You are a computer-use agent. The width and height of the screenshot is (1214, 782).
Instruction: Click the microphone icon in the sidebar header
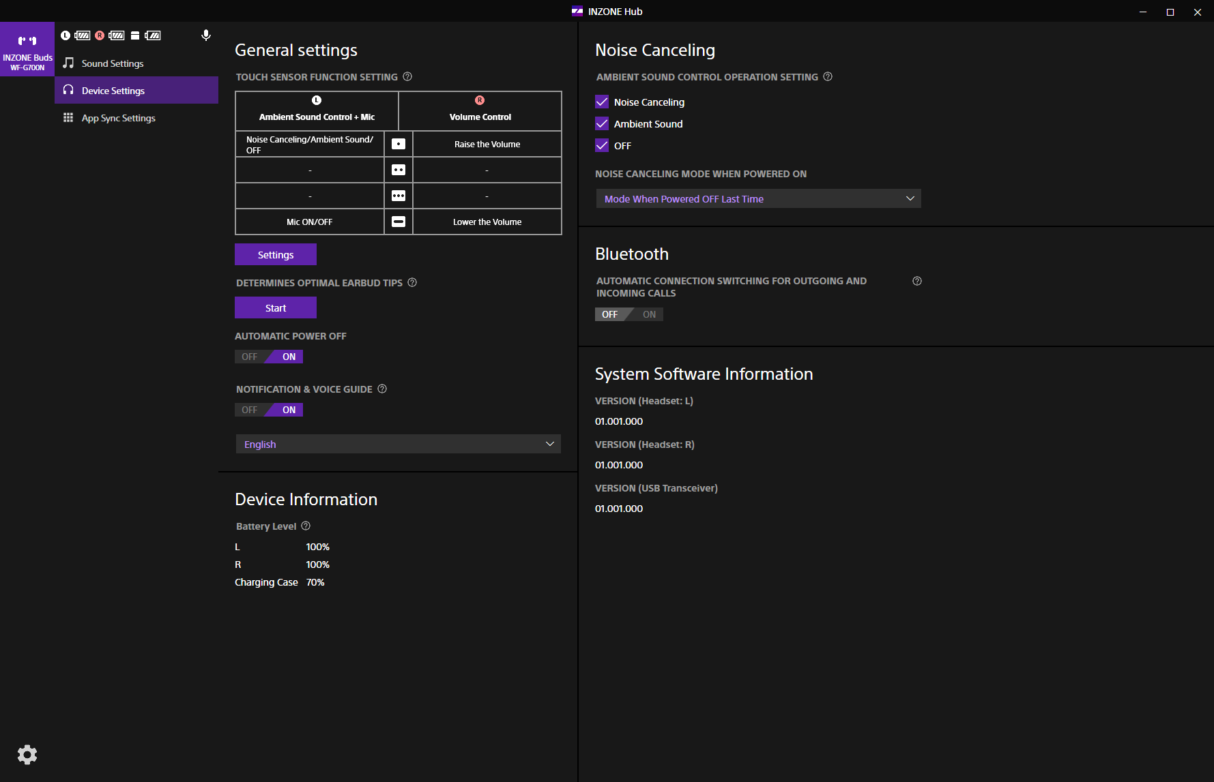click(205, 35)
